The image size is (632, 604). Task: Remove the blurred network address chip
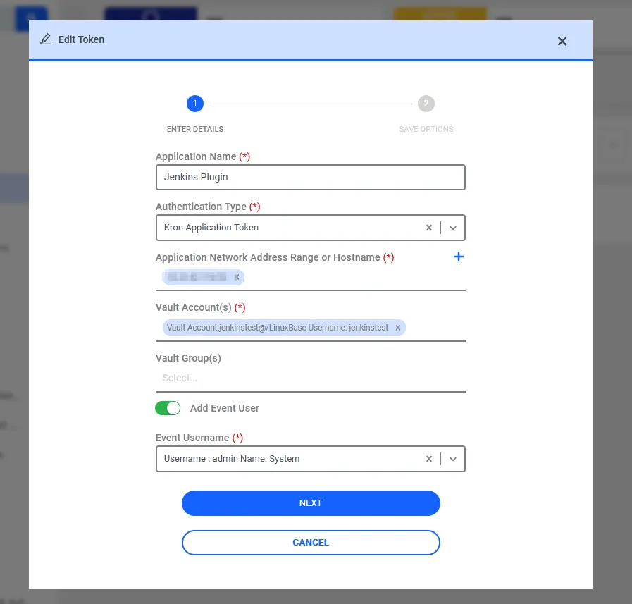237,277
